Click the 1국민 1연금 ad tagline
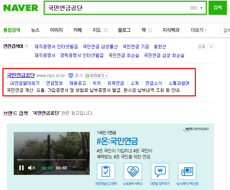Image resolution: width=230 pixels, height=190 pixels. [x=106, y=133]
